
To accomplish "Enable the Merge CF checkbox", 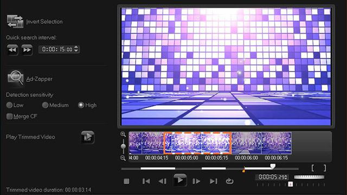I will tap(9, 116).
